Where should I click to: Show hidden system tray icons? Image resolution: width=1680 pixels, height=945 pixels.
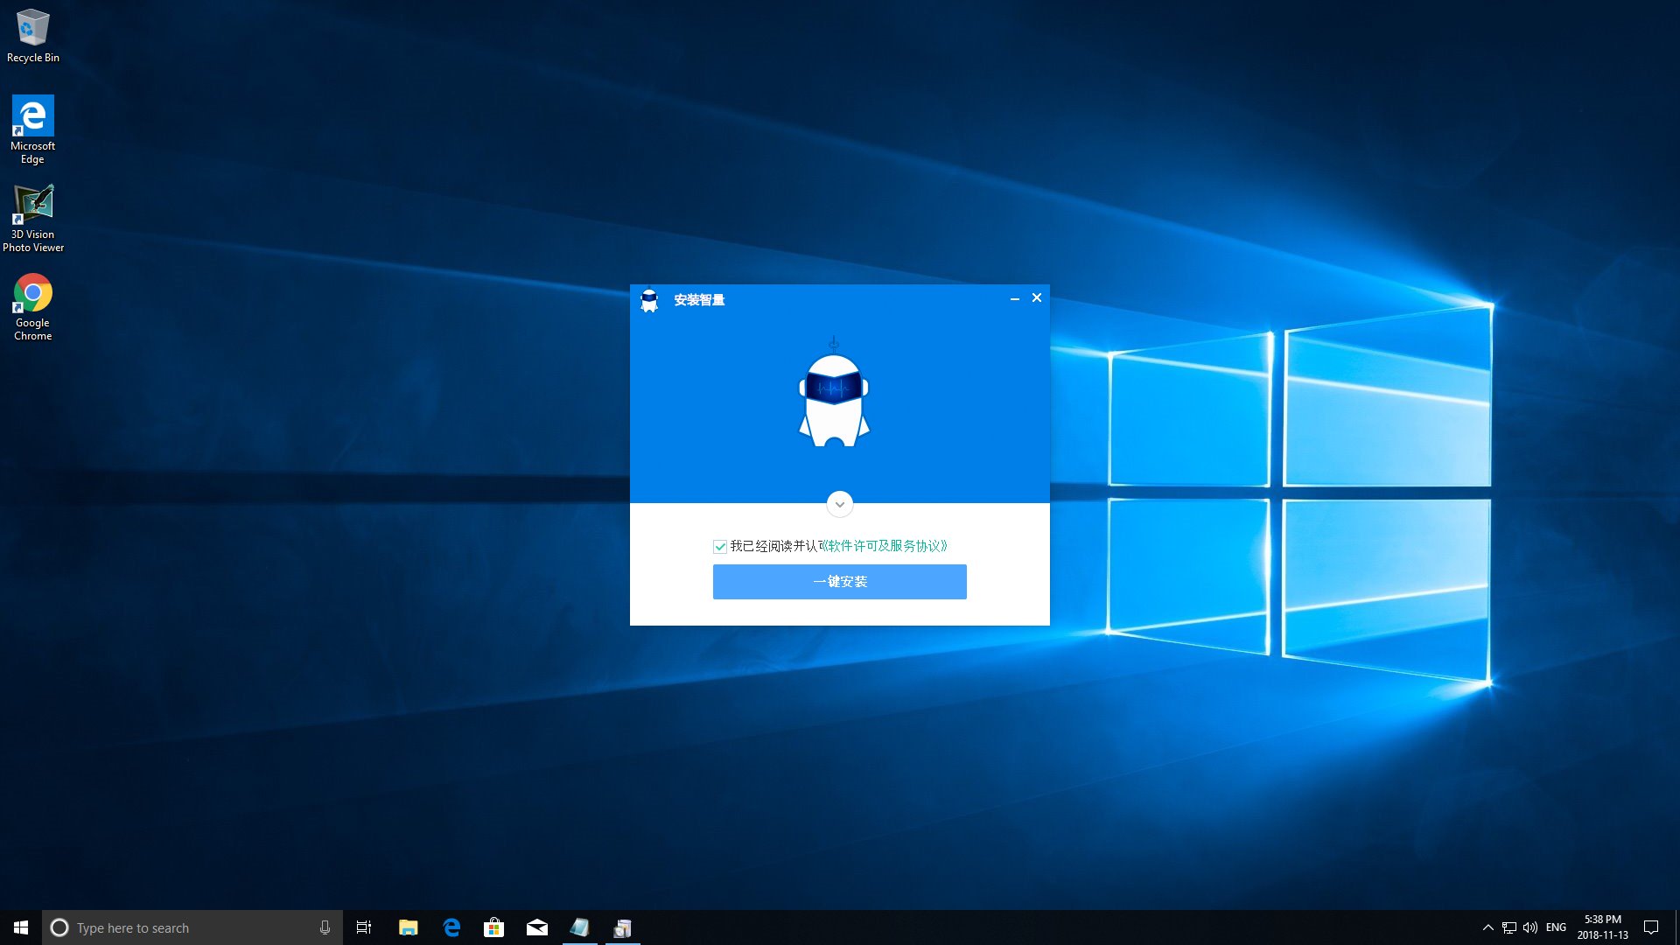pyautogui.click(x=1487, y=927)
